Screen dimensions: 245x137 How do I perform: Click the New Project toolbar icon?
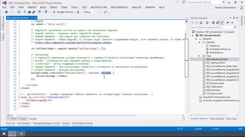(x=19, y=12)
